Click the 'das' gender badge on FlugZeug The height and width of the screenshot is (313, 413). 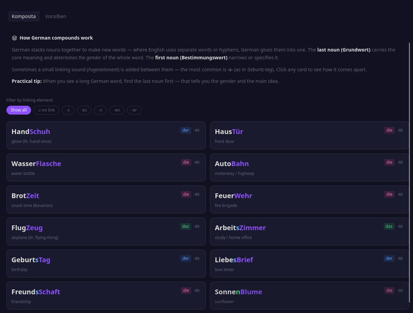(185, 226)
